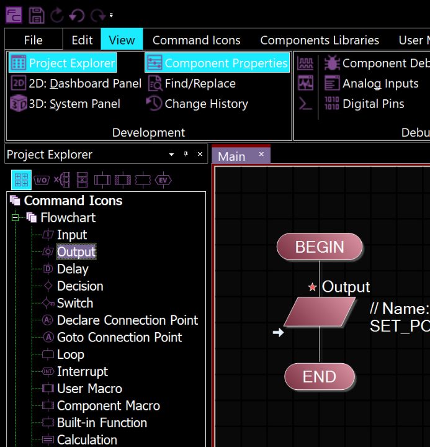The height and width of the screenshot is (447, 430).
Task: Select the Decision command icon
Action: (x=80, y=286)
